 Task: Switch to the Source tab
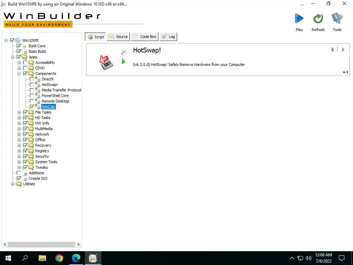pyautogui.click(x=119, y=37)
